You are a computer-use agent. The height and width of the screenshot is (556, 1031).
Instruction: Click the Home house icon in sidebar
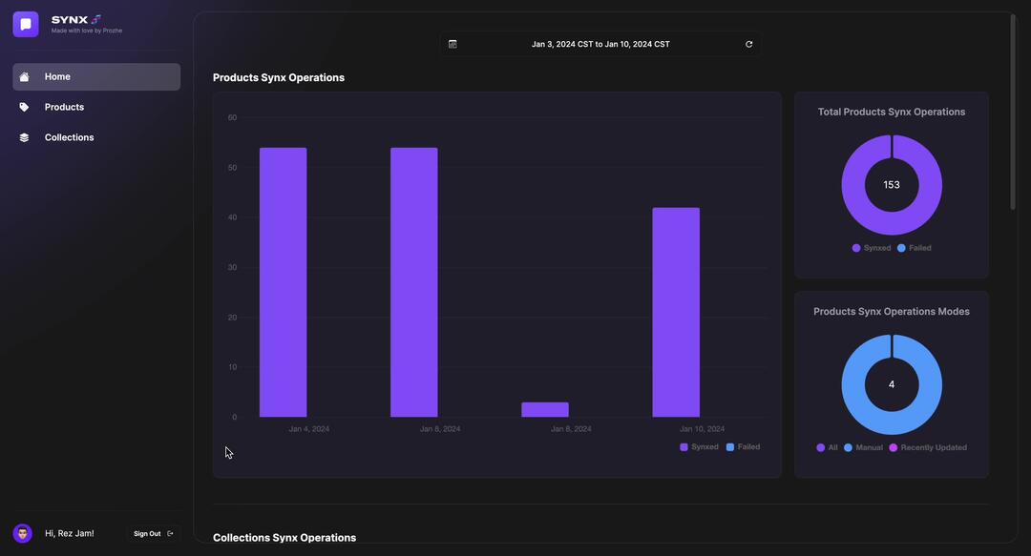[x=24, y=77]
